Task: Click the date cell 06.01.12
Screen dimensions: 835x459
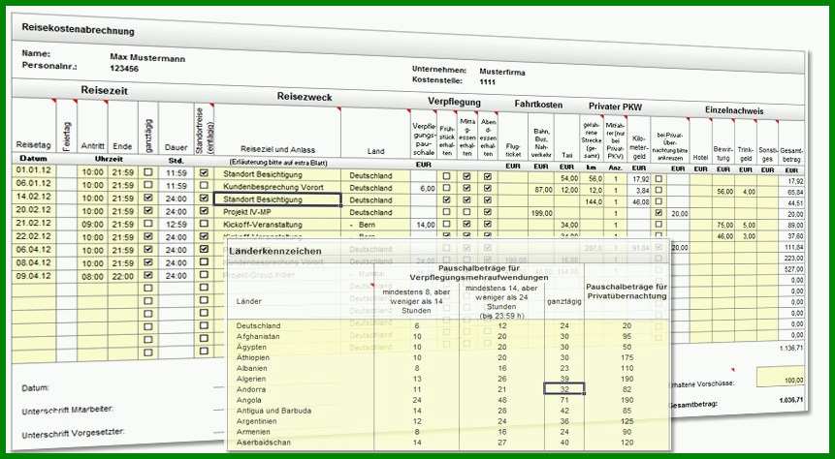Action: click(34, 183)
